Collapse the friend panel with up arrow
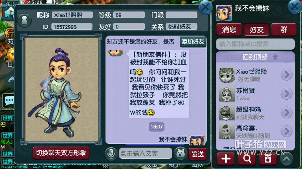The image size is (302, 169). [287, 159]
